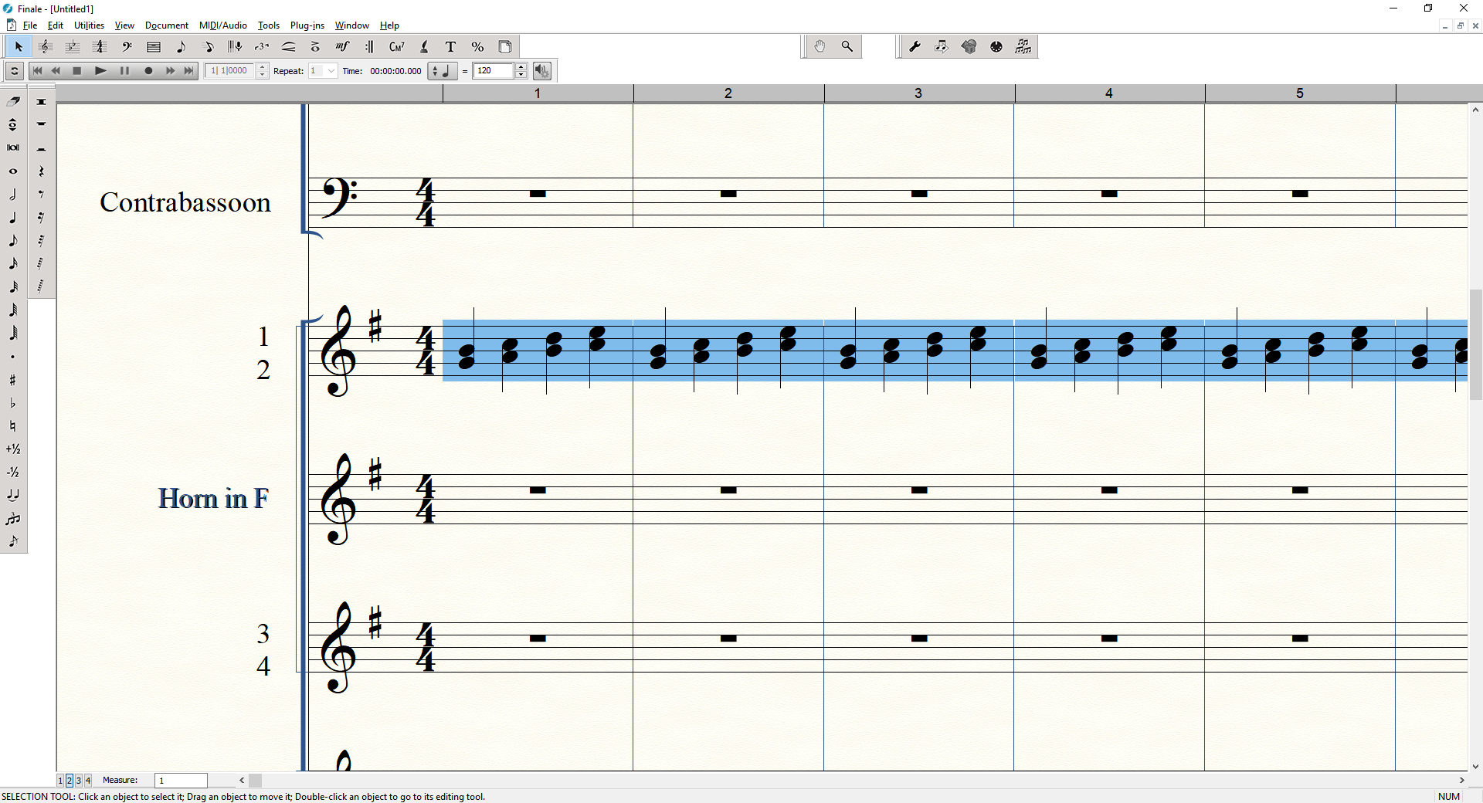Expand the Repeat dropdown
The width and height of the screenshot is (1483, 803).
point(331,71)
